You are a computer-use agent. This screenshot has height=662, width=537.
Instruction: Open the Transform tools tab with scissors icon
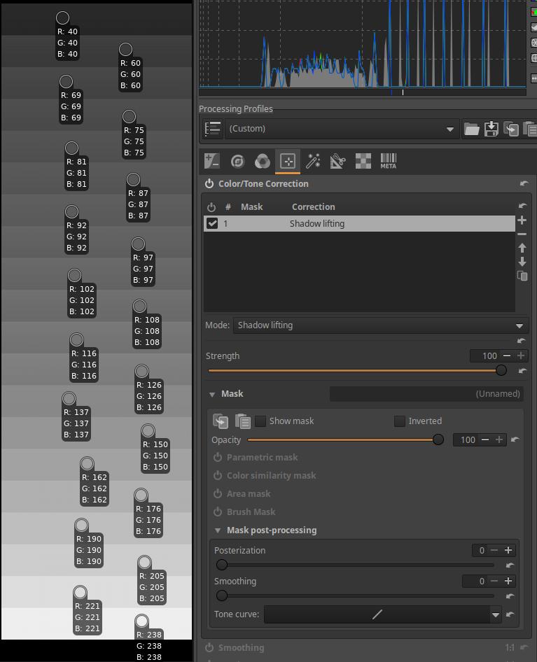tap(338, 162)
